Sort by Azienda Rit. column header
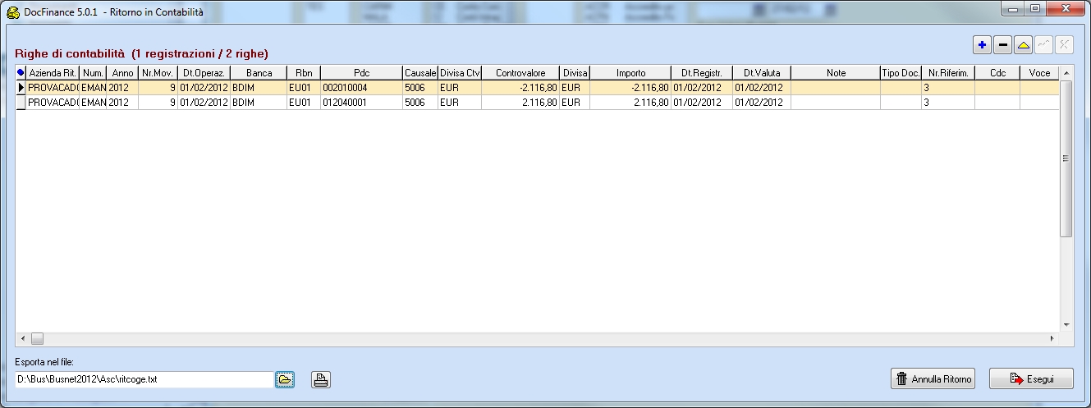 click(x=53, y=73)
